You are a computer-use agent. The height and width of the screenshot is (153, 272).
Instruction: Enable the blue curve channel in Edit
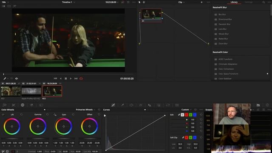(x=195, y=115)
